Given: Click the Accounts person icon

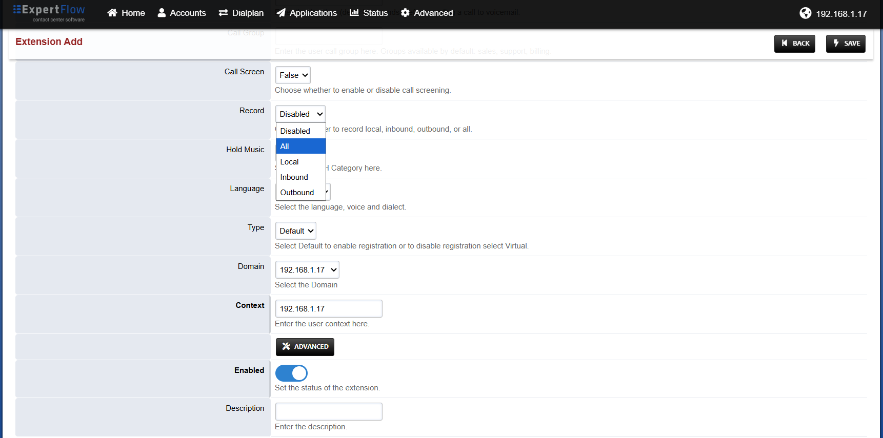Looking at the screenshot, I should coord(162,13).
